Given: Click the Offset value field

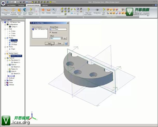Looking at the screenshot, I should point(55,38).
